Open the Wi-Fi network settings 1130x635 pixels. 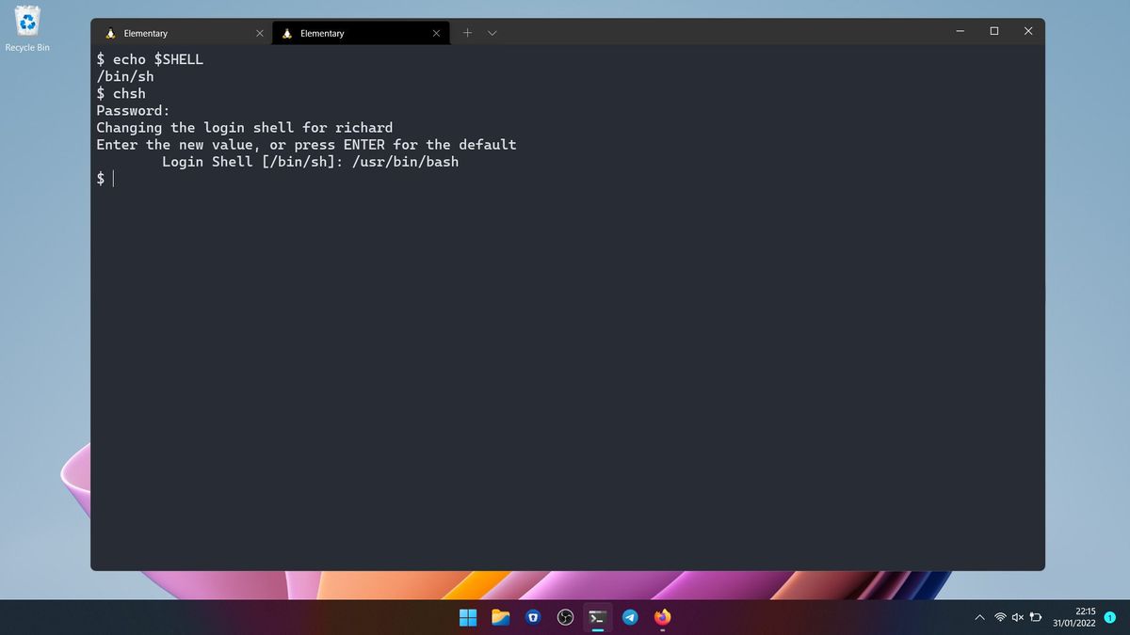[x=1000, y=617]
